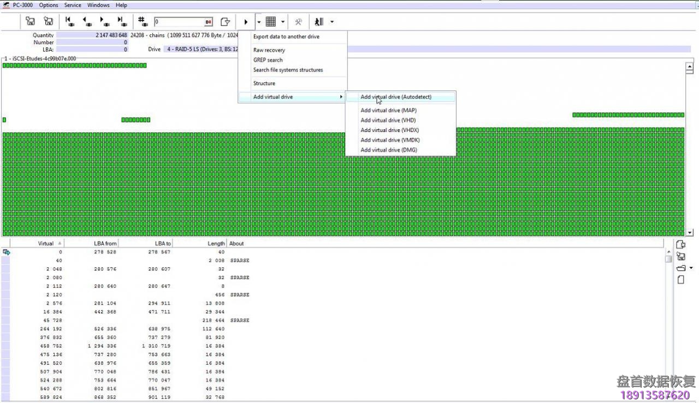Select Raw recovery from the menu
The image size is (699, 403).
click(269, 50)
